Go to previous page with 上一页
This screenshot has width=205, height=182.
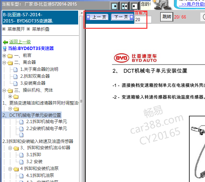(x=97, y=17)
